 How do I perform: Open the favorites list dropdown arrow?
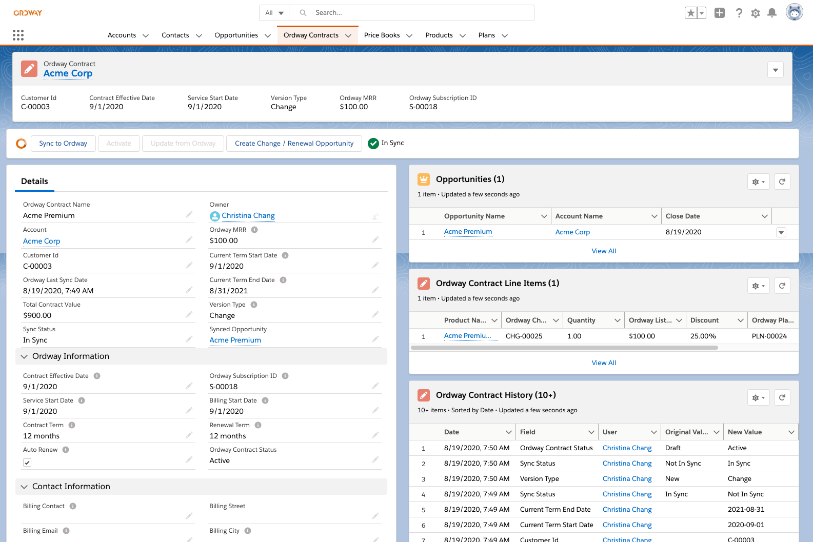702,13
